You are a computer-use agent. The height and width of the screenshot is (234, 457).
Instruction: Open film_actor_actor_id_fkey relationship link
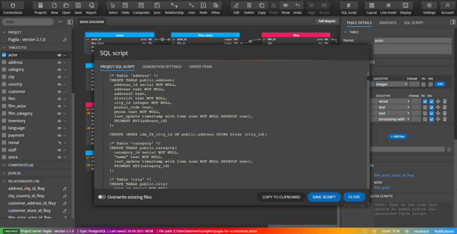point(394,175)
